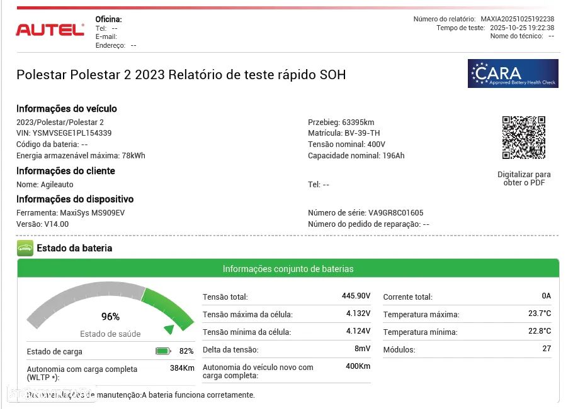
Task: Select serial number VA9GR8C01605
Action: (x=396, y=213)
